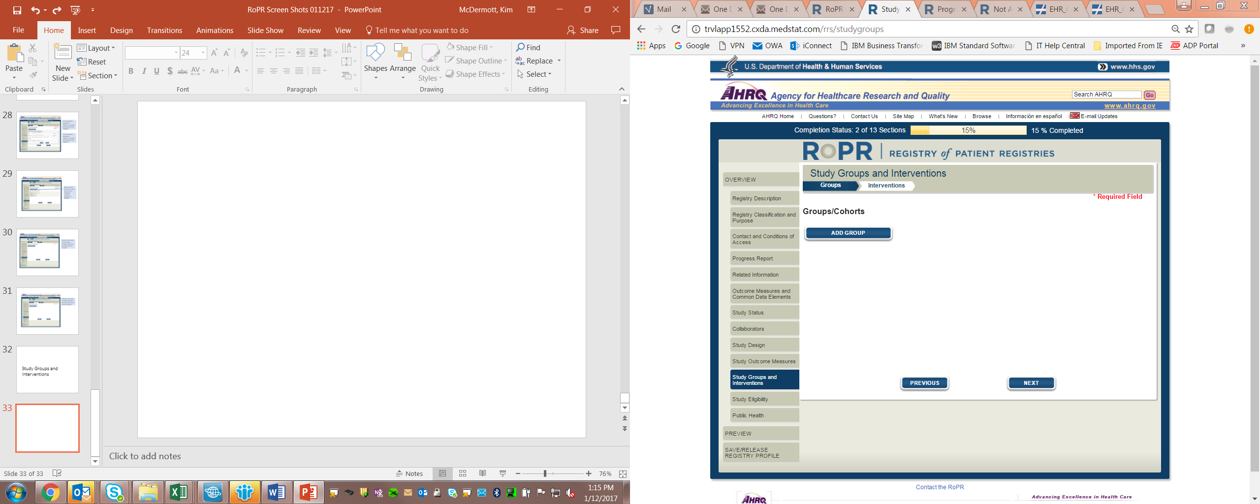Open the Select dropdown
1260x504 pixels.
tap(534, 74)
